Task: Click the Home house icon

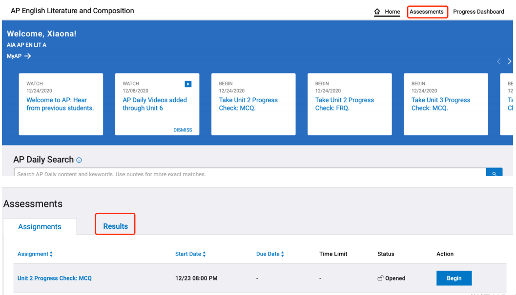Action: (x=377, y=12)
